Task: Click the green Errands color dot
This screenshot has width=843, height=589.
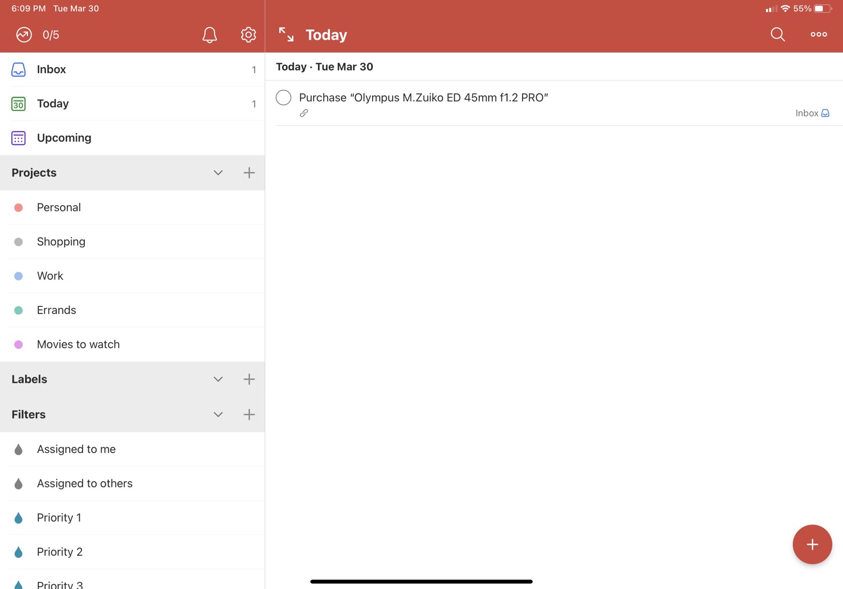Action: 19,310
